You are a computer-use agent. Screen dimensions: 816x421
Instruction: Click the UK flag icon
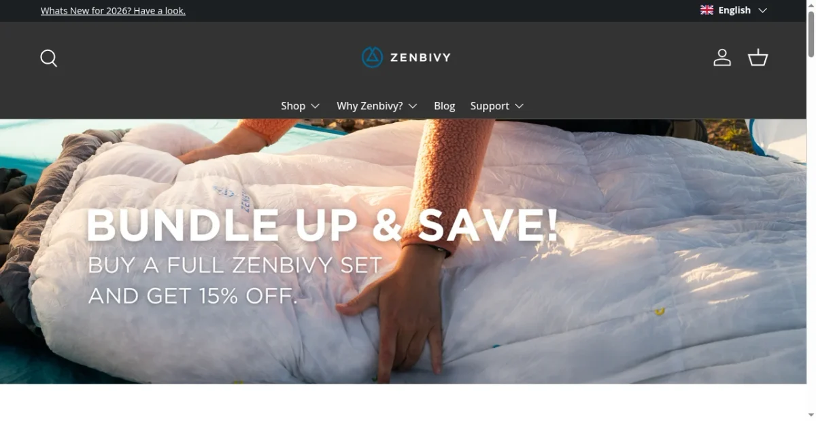point(707,10)
